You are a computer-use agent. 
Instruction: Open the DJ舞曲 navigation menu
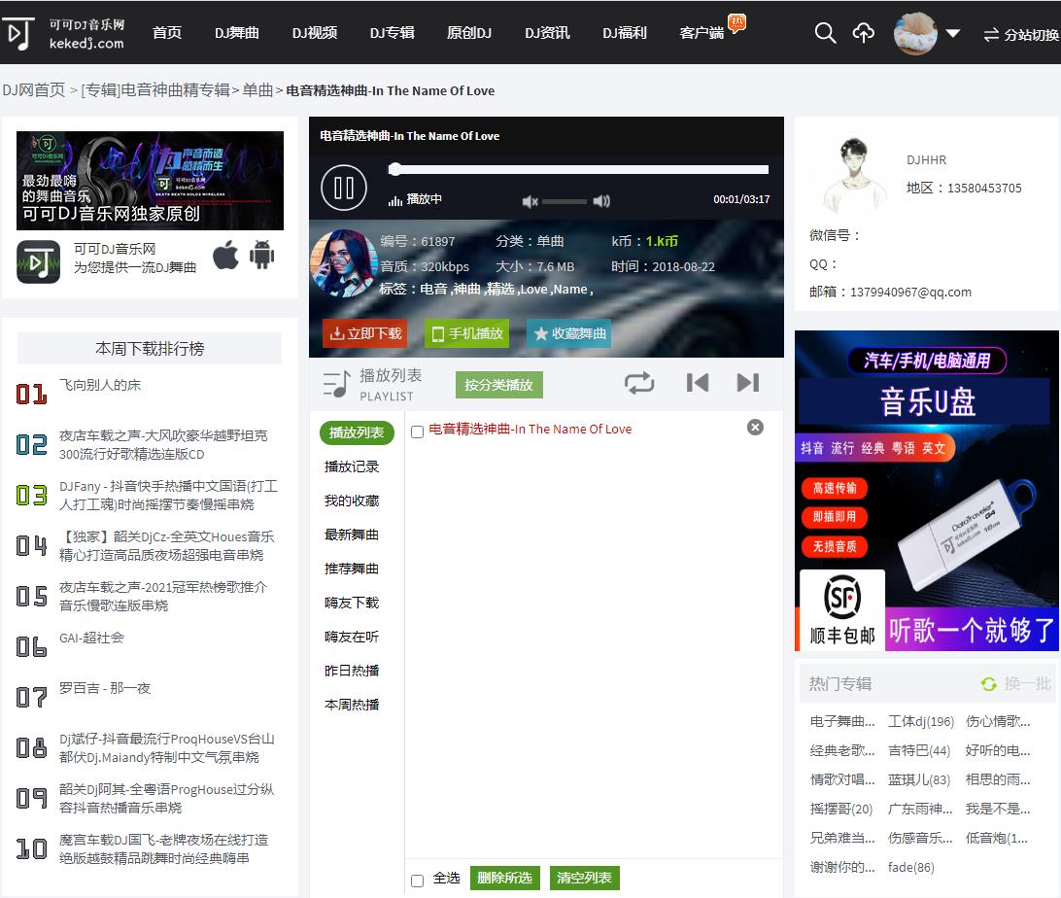coord(236,32)
